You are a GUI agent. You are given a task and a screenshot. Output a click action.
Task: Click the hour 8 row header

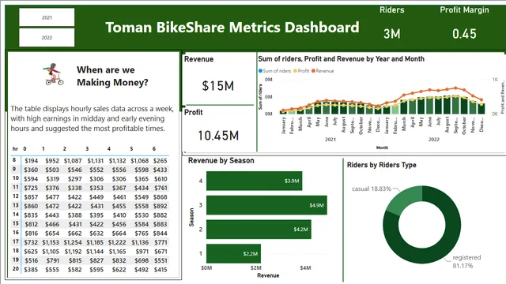click(x=14, y=160)
